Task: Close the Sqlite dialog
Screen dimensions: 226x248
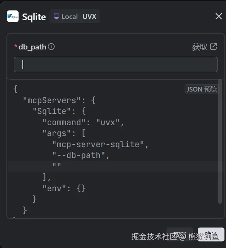Action: [219, 16]
